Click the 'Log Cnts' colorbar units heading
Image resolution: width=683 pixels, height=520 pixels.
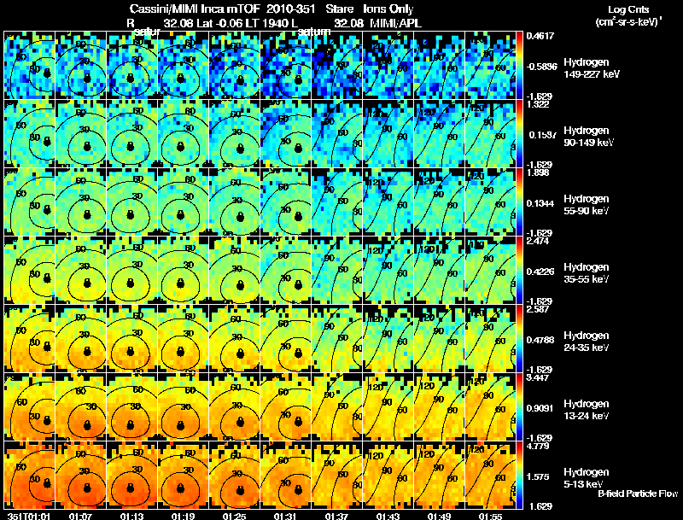point(628,9)
